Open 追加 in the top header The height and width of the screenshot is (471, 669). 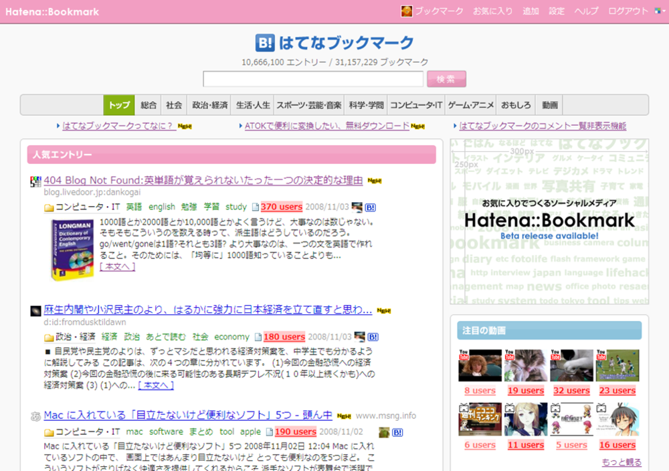tap(531, 11)
